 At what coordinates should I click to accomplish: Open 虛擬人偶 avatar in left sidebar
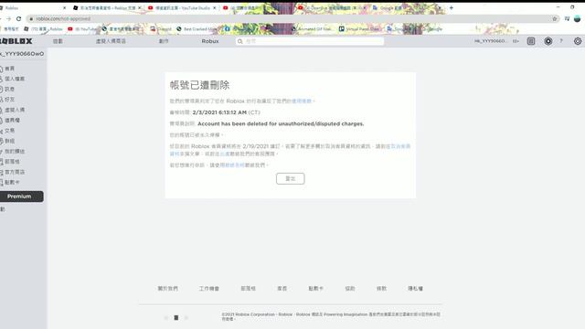tap(12, 110)
